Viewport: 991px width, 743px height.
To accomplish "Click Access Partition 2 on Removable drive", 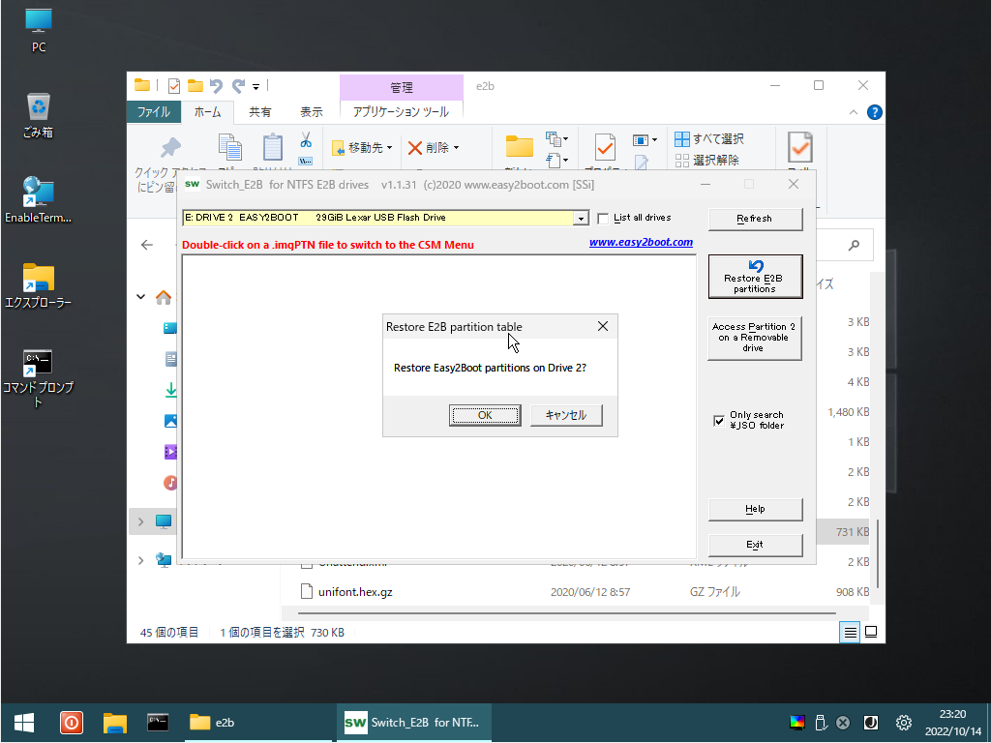I will (x=755, y=338).
